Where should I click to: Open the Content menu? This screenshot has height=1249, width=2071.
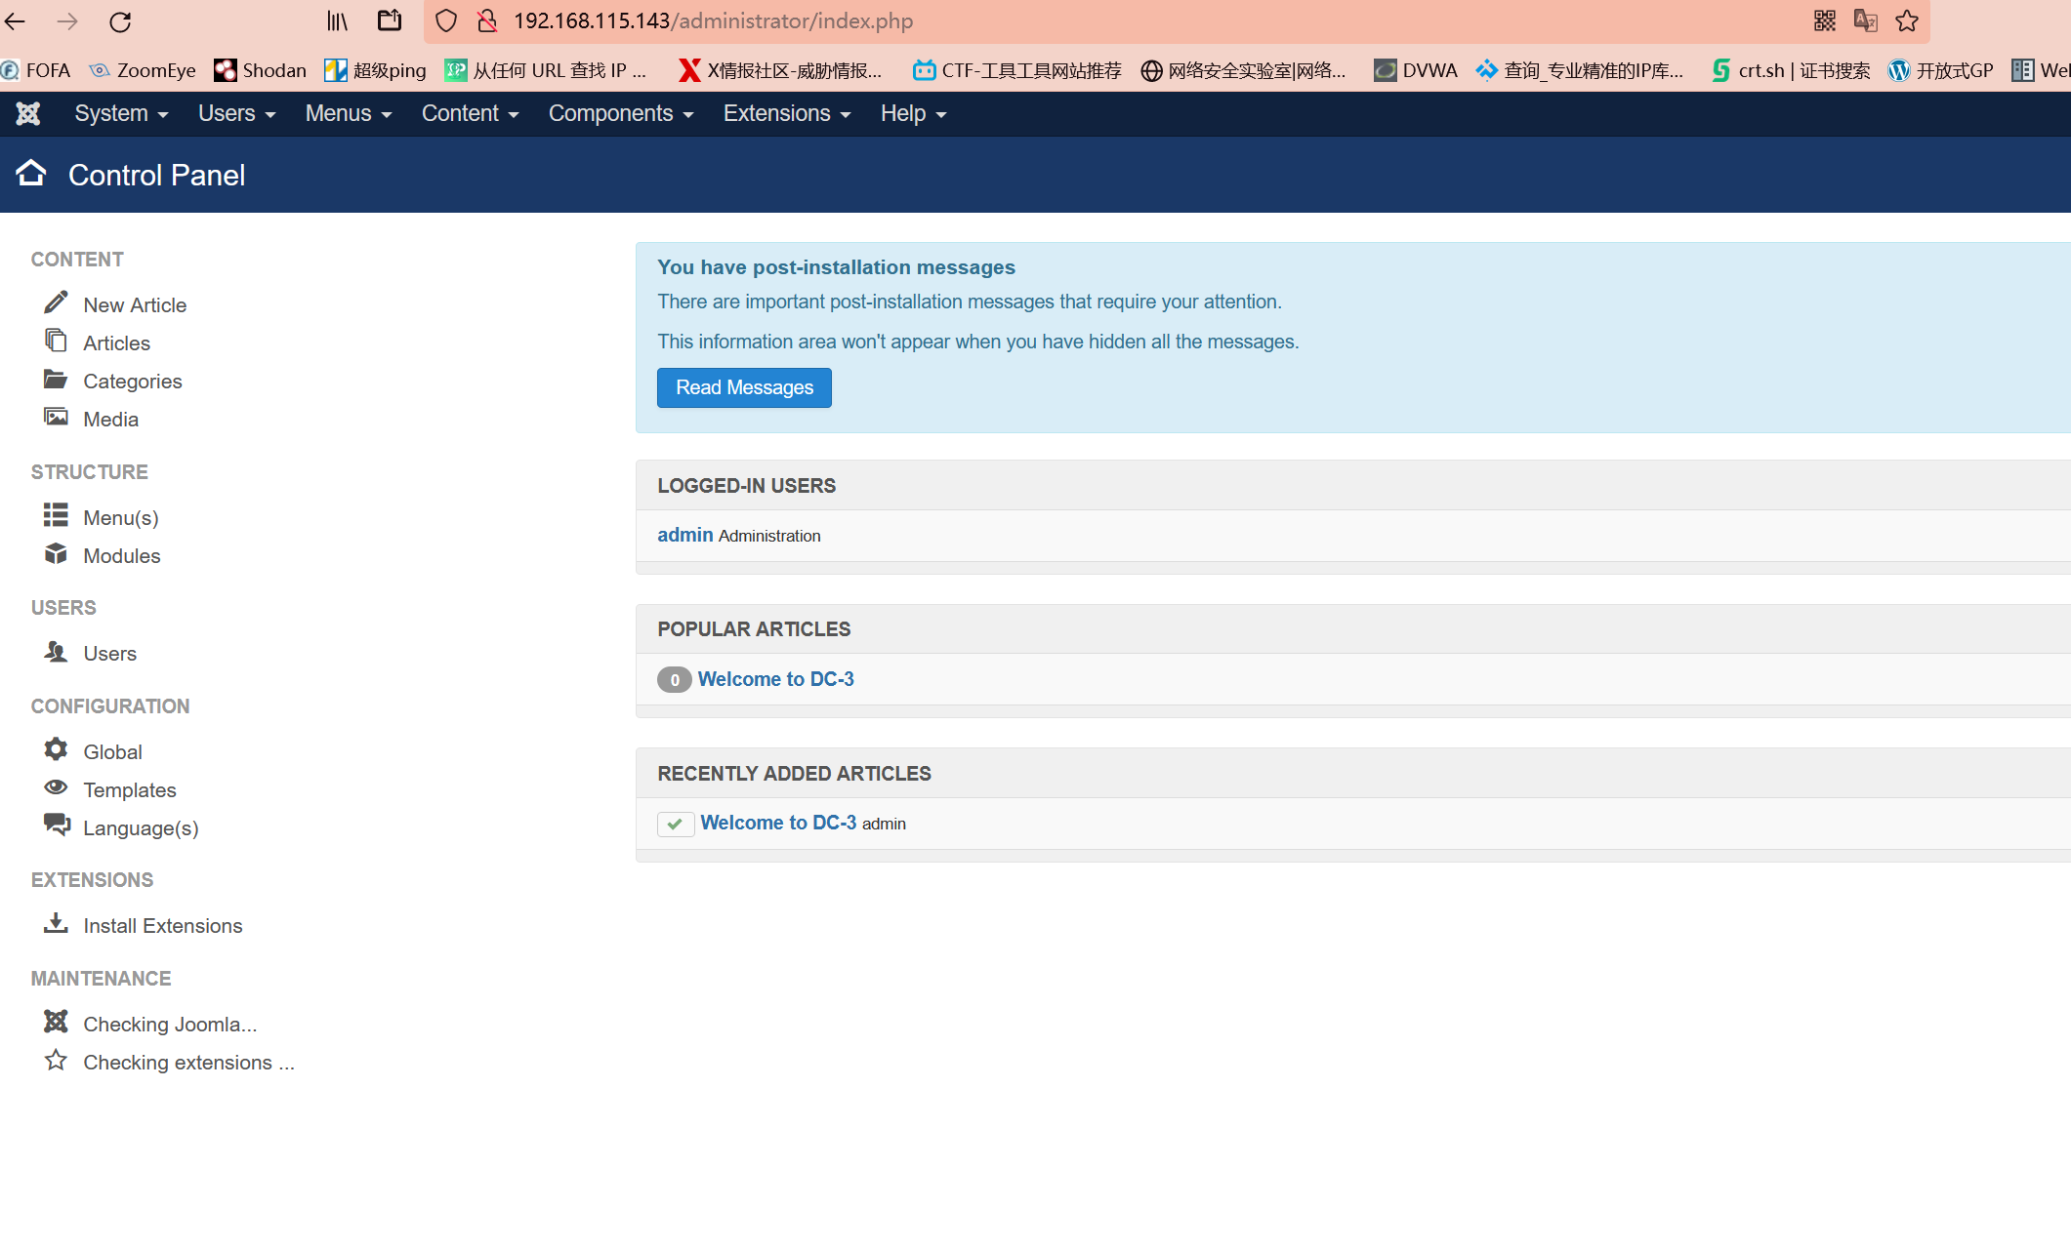pos(470,114)
